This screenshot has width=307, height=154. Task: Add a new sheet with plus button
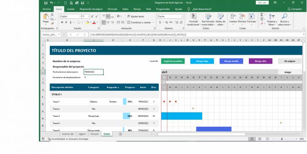tap(120, 134)
